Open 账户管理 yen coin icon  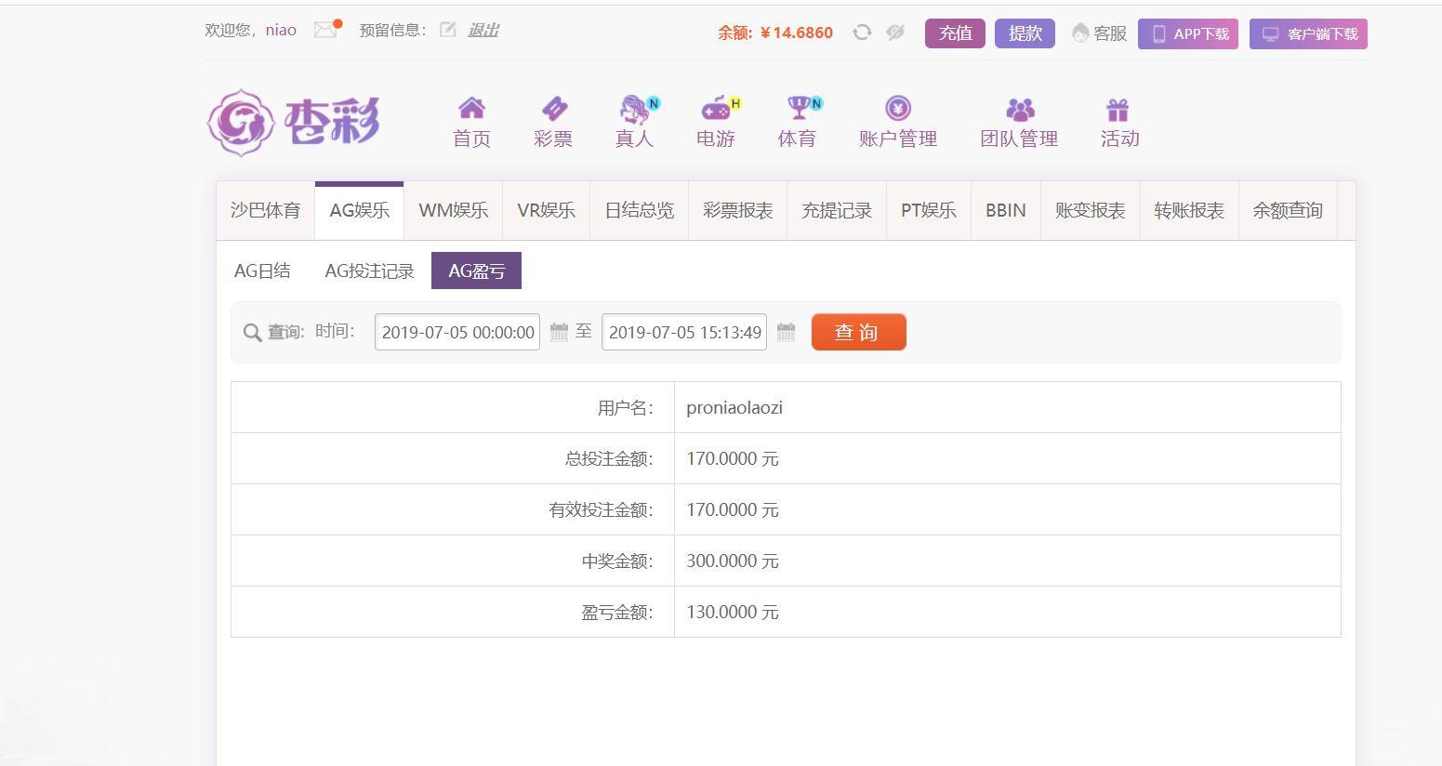898,109
